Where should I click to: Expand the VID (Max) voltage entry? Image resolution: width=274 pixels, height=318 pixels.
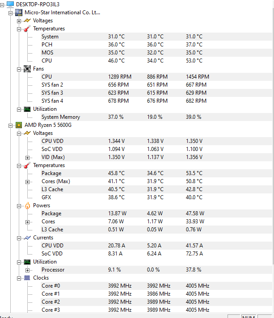tap(27, 158)
